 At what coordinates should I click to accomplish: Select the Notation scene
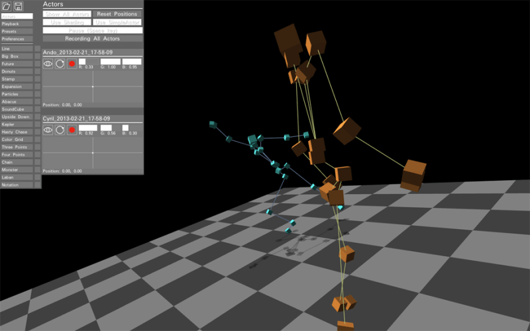tap(17, 185)
